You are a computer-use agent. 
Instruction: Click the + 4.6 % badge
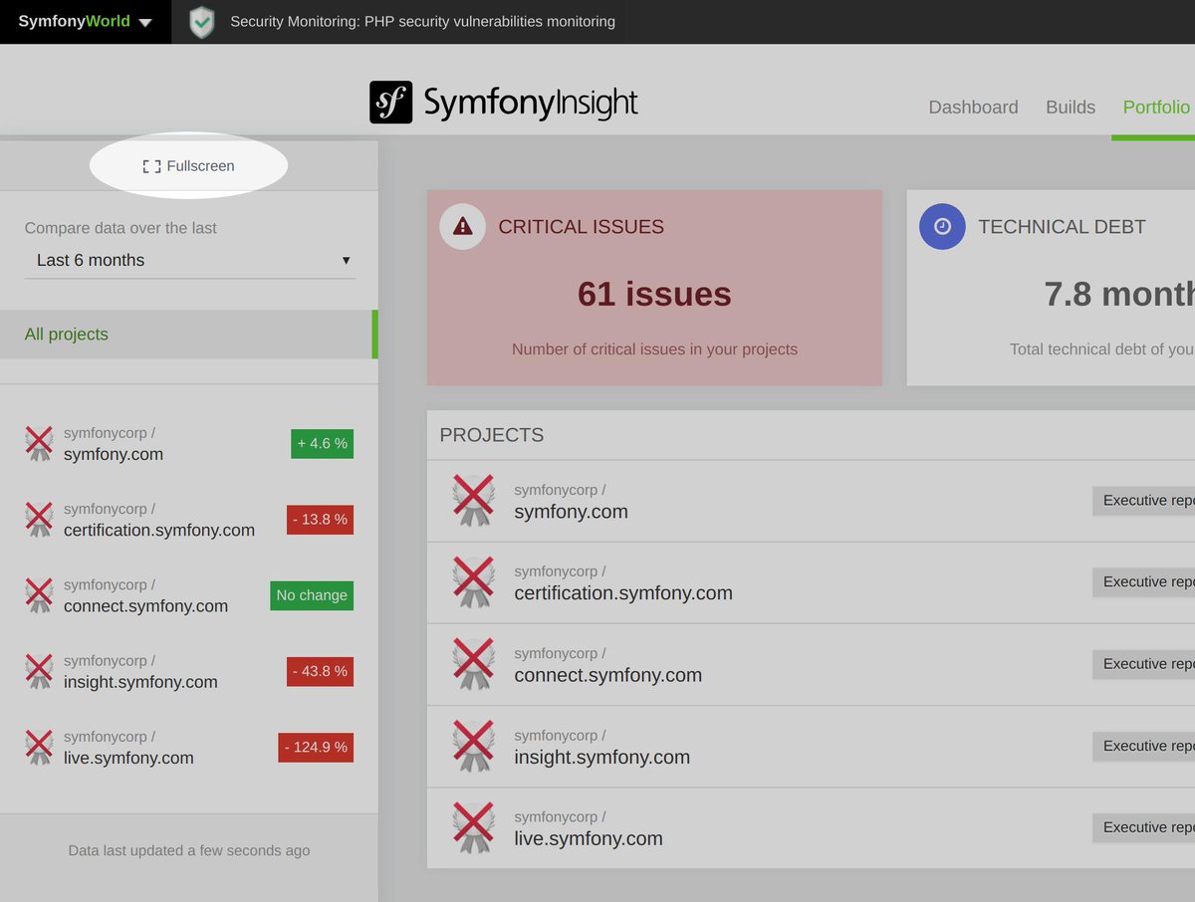click(x=322, y=444)
